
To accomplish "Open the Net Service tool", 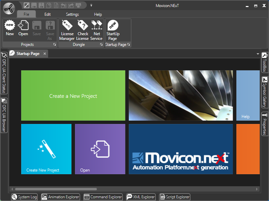I will [x=97, y=30].
